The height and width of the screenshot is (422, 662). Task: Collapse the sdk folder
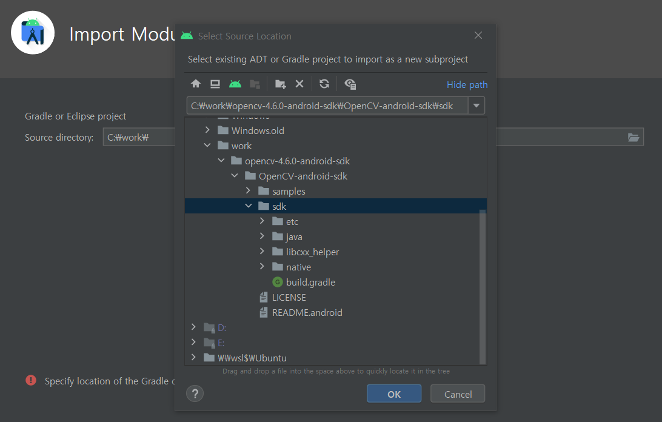[249, 206]
